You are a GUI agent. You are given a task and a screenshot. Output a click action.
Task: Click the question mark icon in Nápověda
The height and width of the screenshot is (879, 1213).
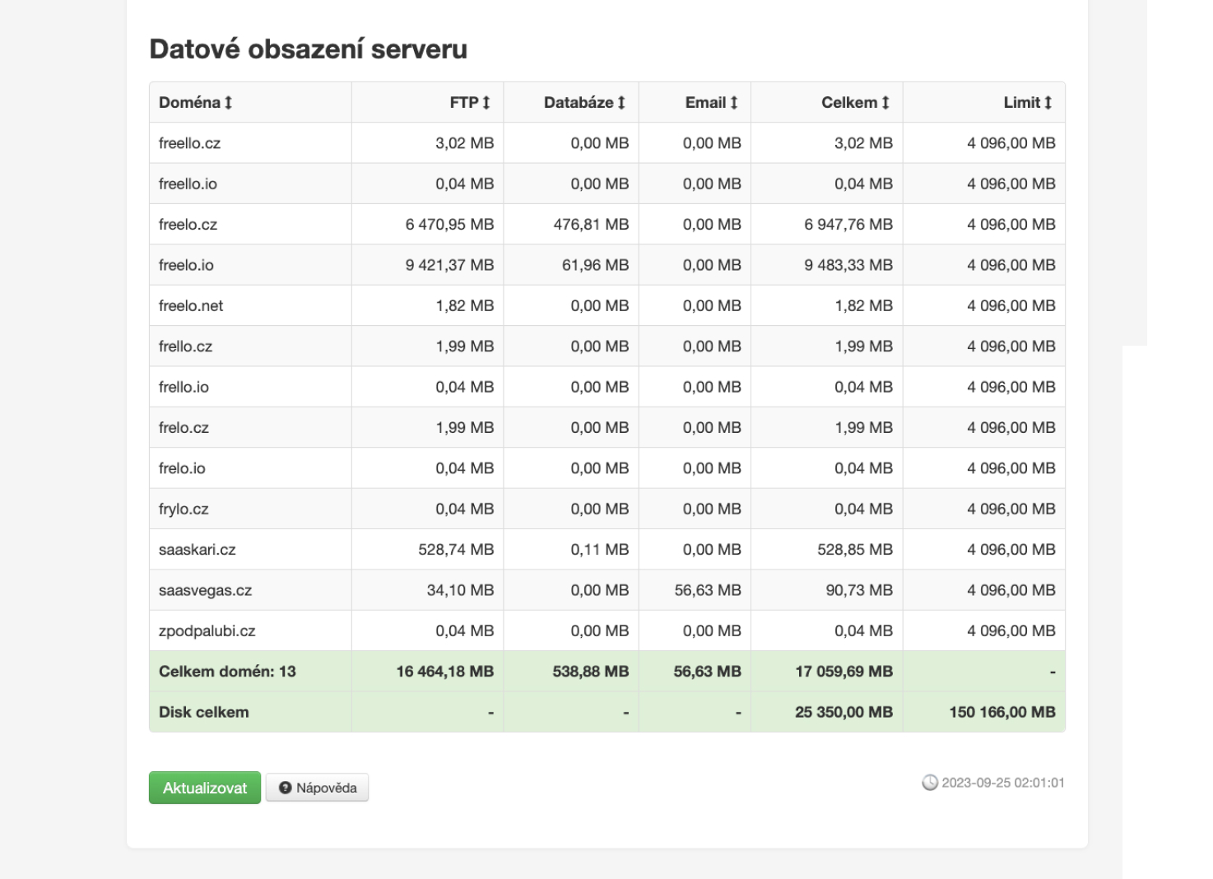pyautogui.click(x=286, y=788)
